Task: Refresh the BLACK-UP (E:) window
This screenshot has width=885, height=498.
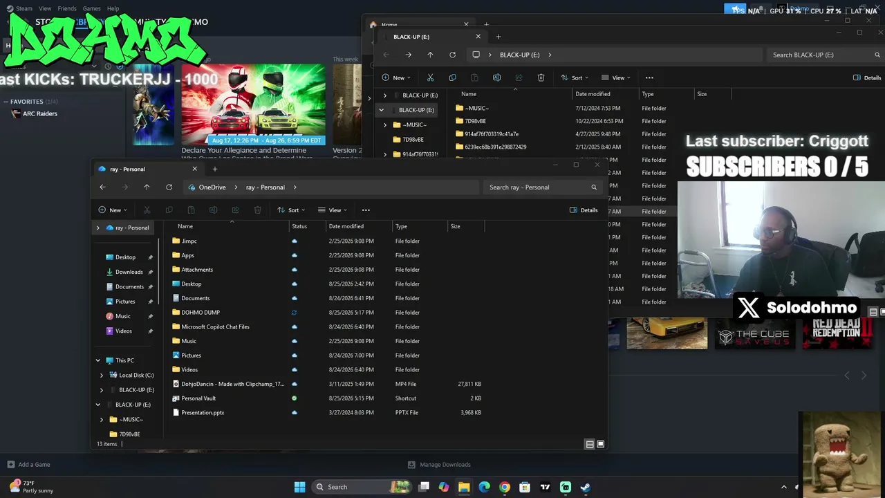Action: point(452,55)
